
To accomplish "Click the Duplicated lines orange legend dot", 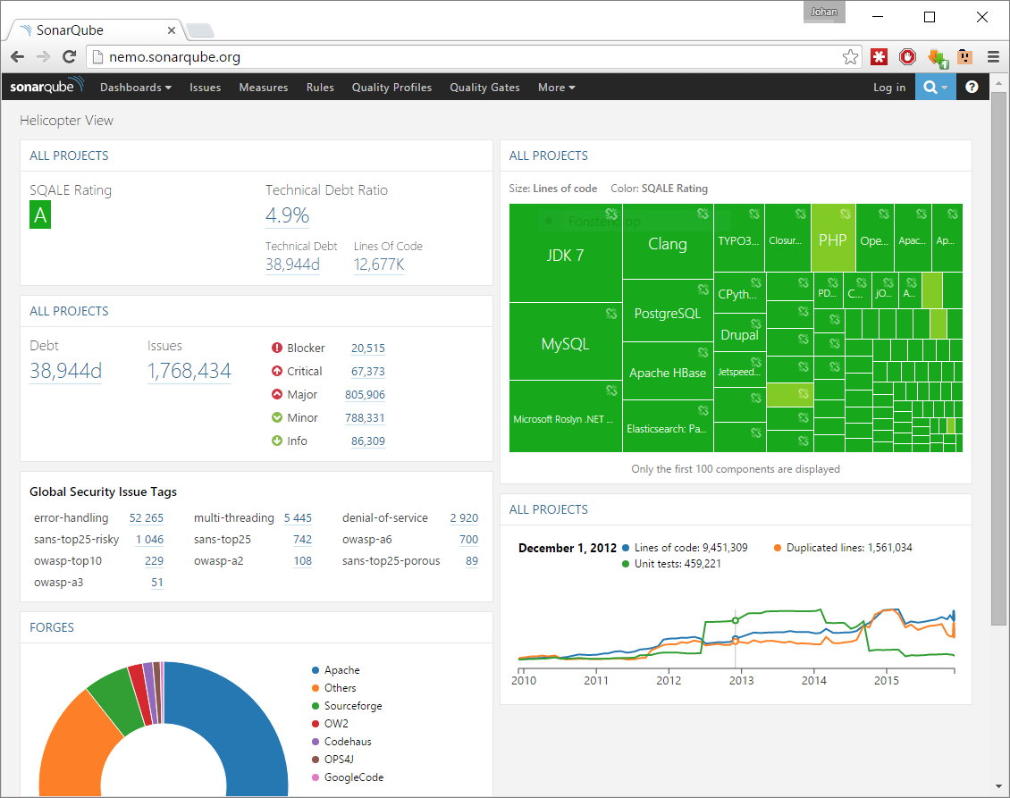I will click(x=778, y=548).
